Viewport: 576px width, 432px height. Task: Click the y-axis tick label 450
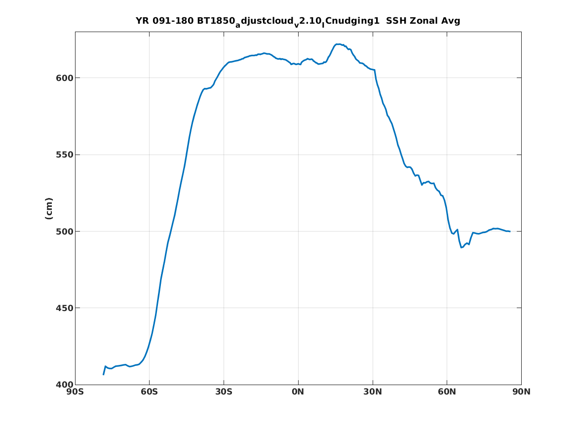pos(65,308)
